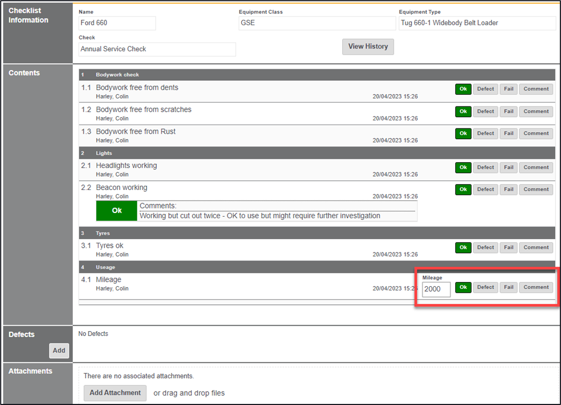Click Ok for 'Tyres ok' item

(x=463, y=247)
